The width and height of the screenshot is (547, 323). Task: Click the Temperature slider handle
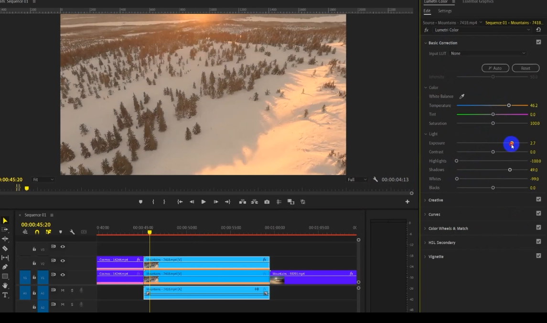pos(509,106)
